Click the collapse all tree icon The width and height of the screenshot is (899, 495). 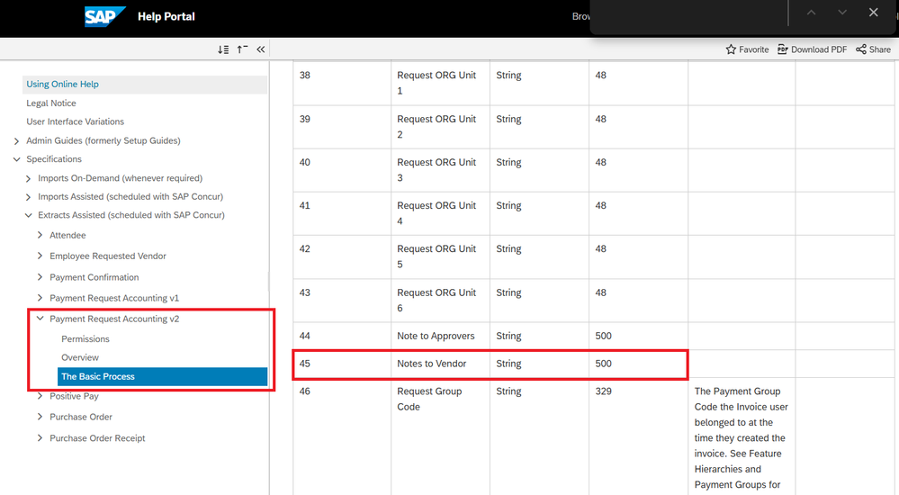tap(243, 49)
